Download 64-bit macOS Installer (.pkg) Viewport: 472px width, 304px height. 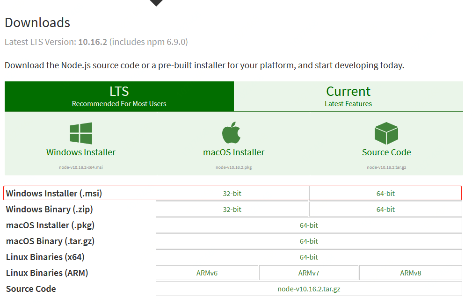click(309, 225)
